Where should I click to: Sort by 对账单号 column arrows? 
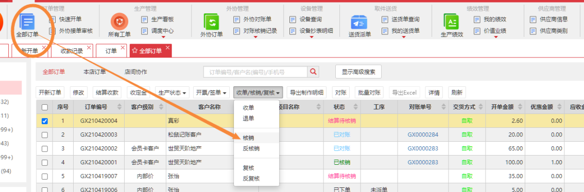click(443, 107)
